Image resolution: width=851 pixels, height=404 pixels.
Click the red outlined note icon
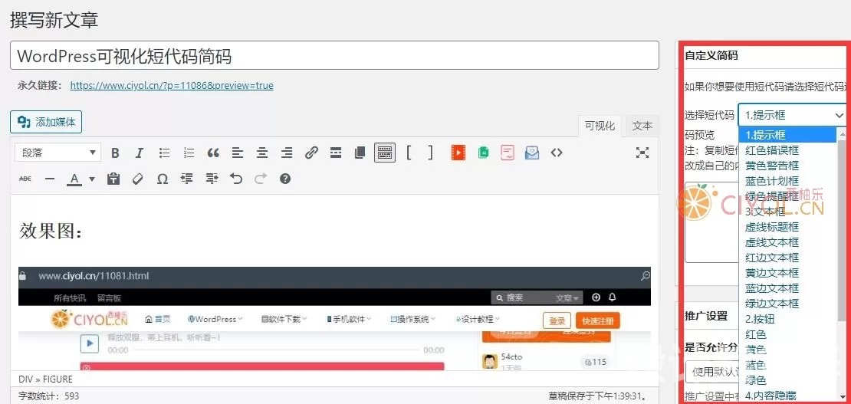point(508,153)
